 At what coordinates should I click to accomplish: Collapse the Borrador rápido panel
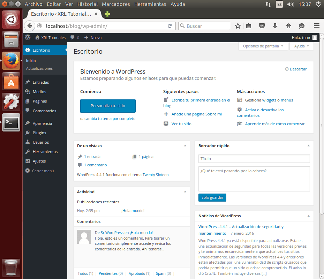point(309,146)
